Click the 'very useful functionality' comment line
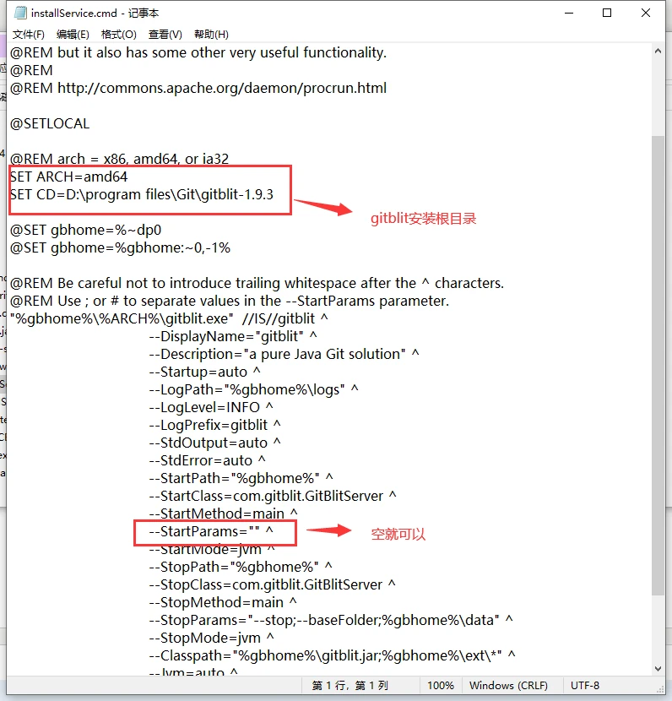This screenshot has height=701, width=672. (198, 52)
